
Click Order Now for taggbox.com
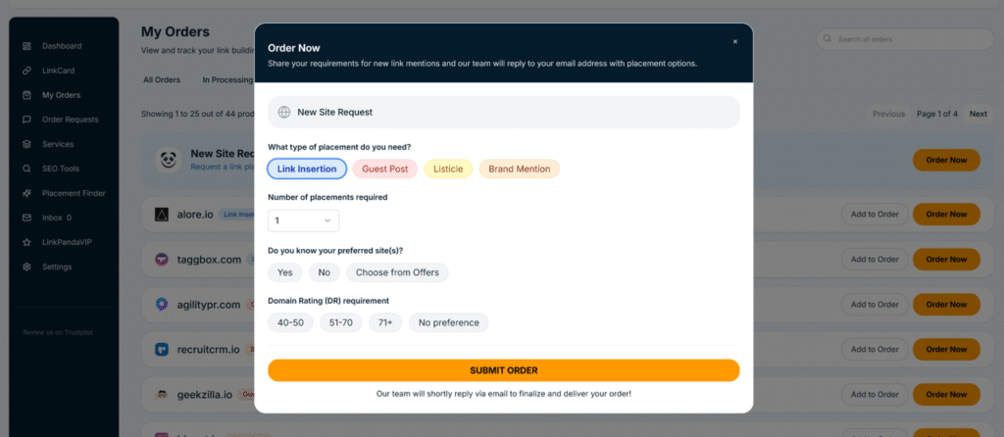coord(946,259)
